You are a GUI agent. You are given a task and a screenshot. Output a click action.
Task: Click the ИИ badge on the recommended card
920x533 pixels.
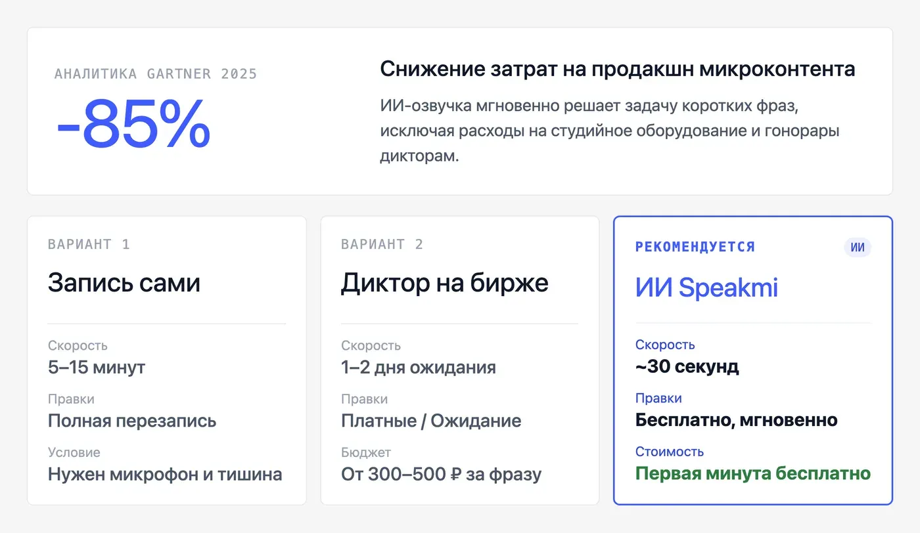(858, 247)
